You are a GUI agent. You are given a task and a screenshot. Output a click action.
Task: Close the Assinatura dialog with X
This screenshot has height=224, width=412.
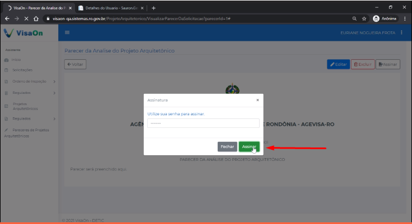tap(257, 100)
